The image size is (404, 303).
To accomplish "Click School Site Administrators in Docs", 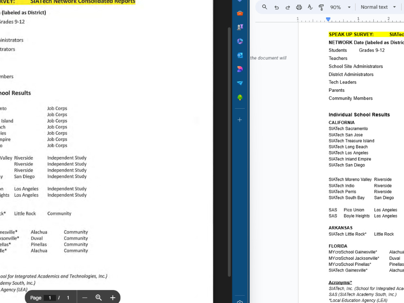I will point(356,66).
